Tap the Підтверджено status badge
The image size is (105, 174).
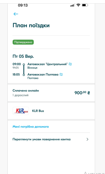pos(23,42)
